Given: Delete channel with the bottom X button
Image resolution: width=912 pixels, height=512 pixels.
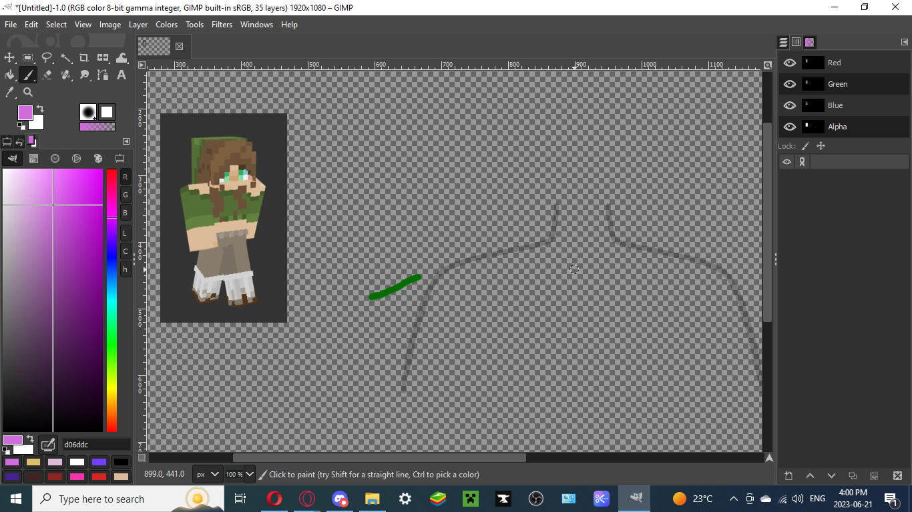Looking at the screenshot, I should coord(898,476).
